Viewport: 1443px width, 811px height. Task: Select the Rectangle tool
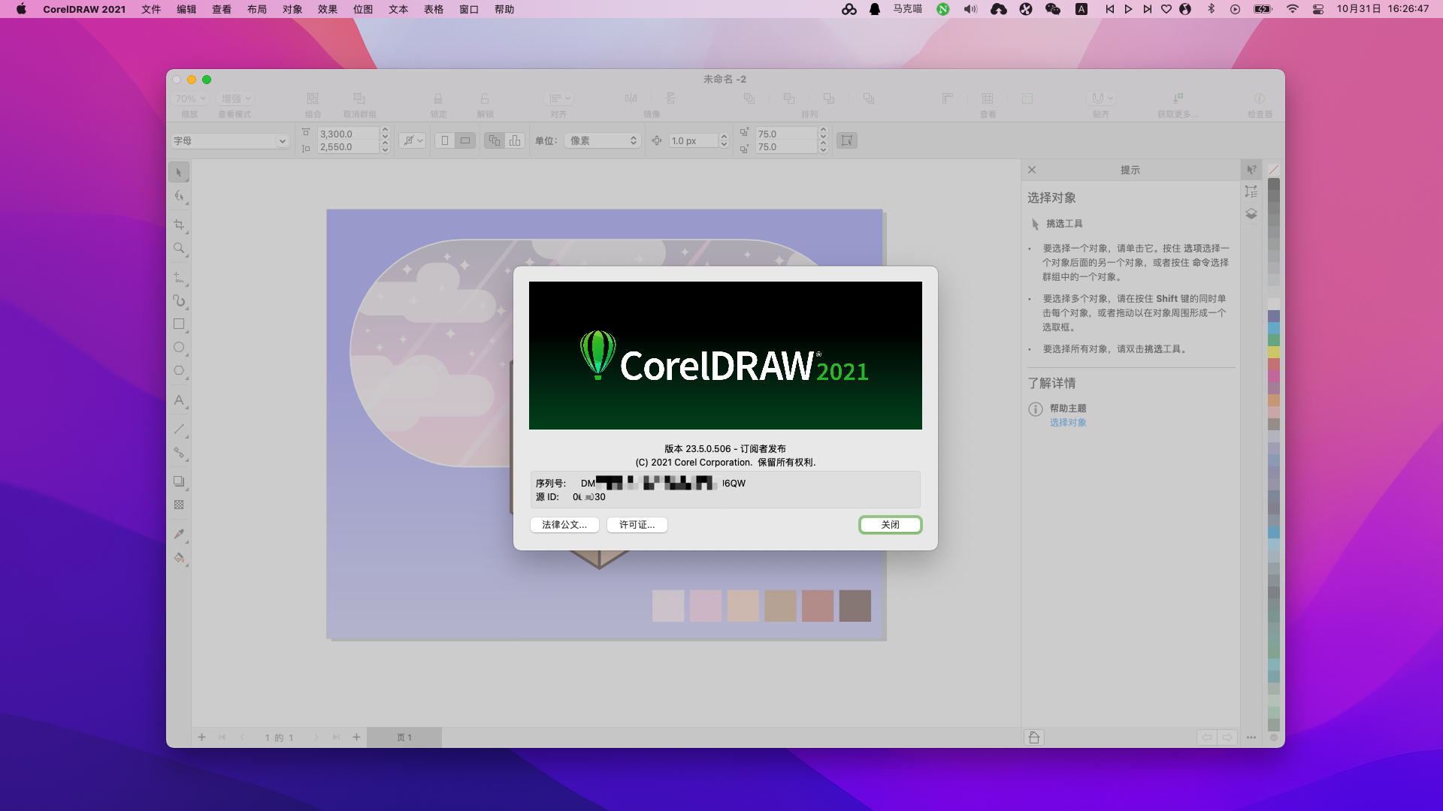[178, 324]
